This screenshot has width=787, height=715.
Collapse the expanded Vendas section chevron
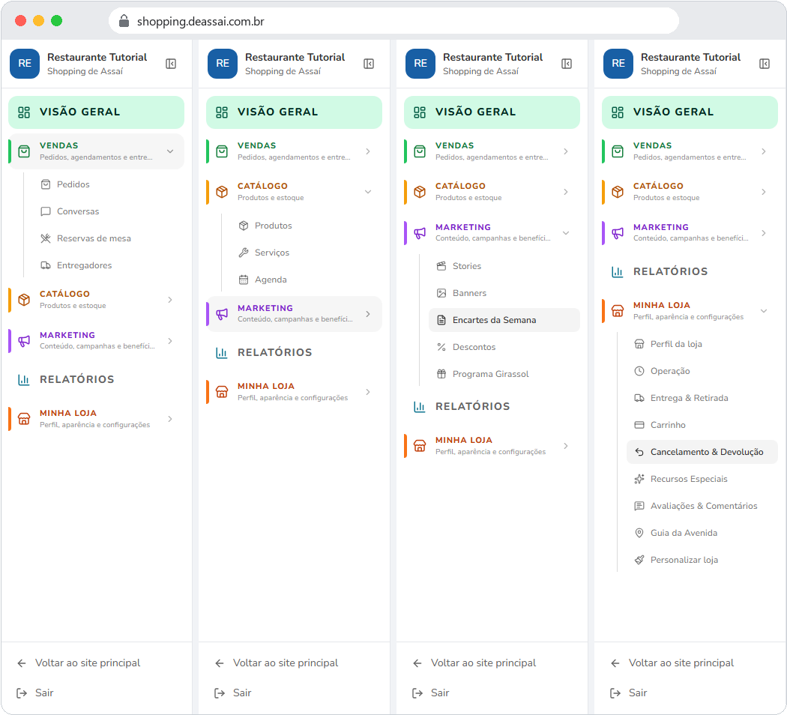point(170,151)
